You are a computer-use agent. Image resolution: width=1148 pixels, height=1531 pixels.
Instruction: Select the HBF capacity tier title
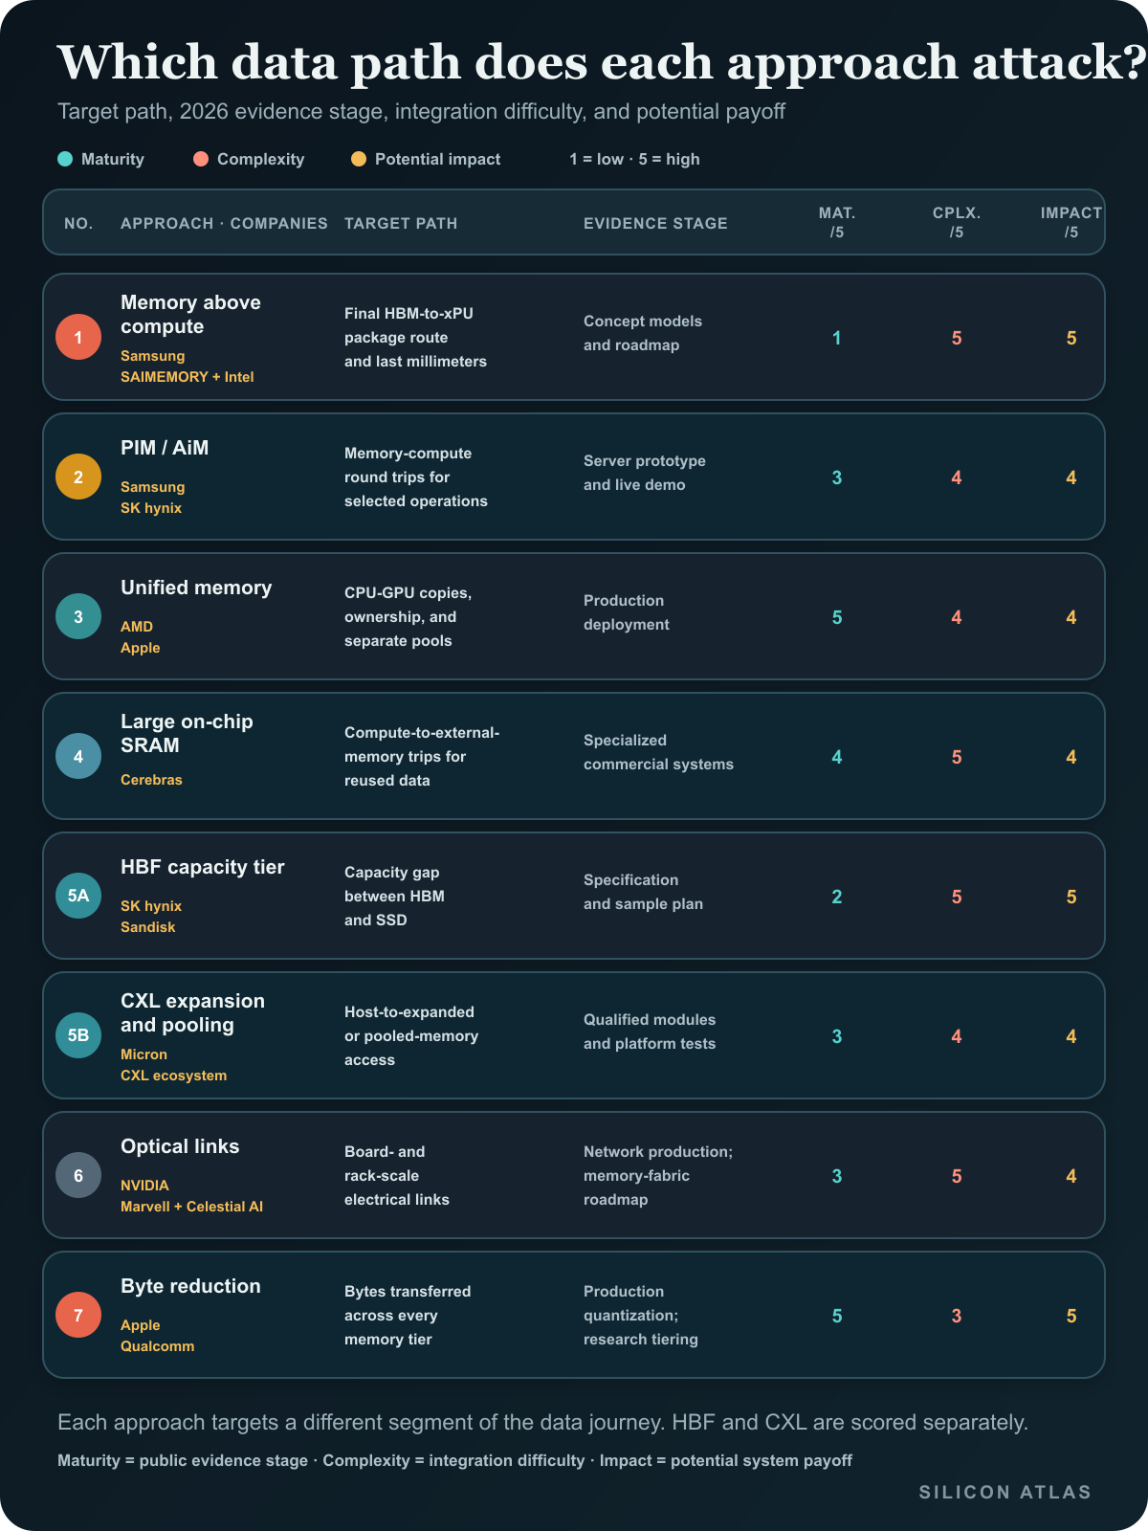(203, 867)
